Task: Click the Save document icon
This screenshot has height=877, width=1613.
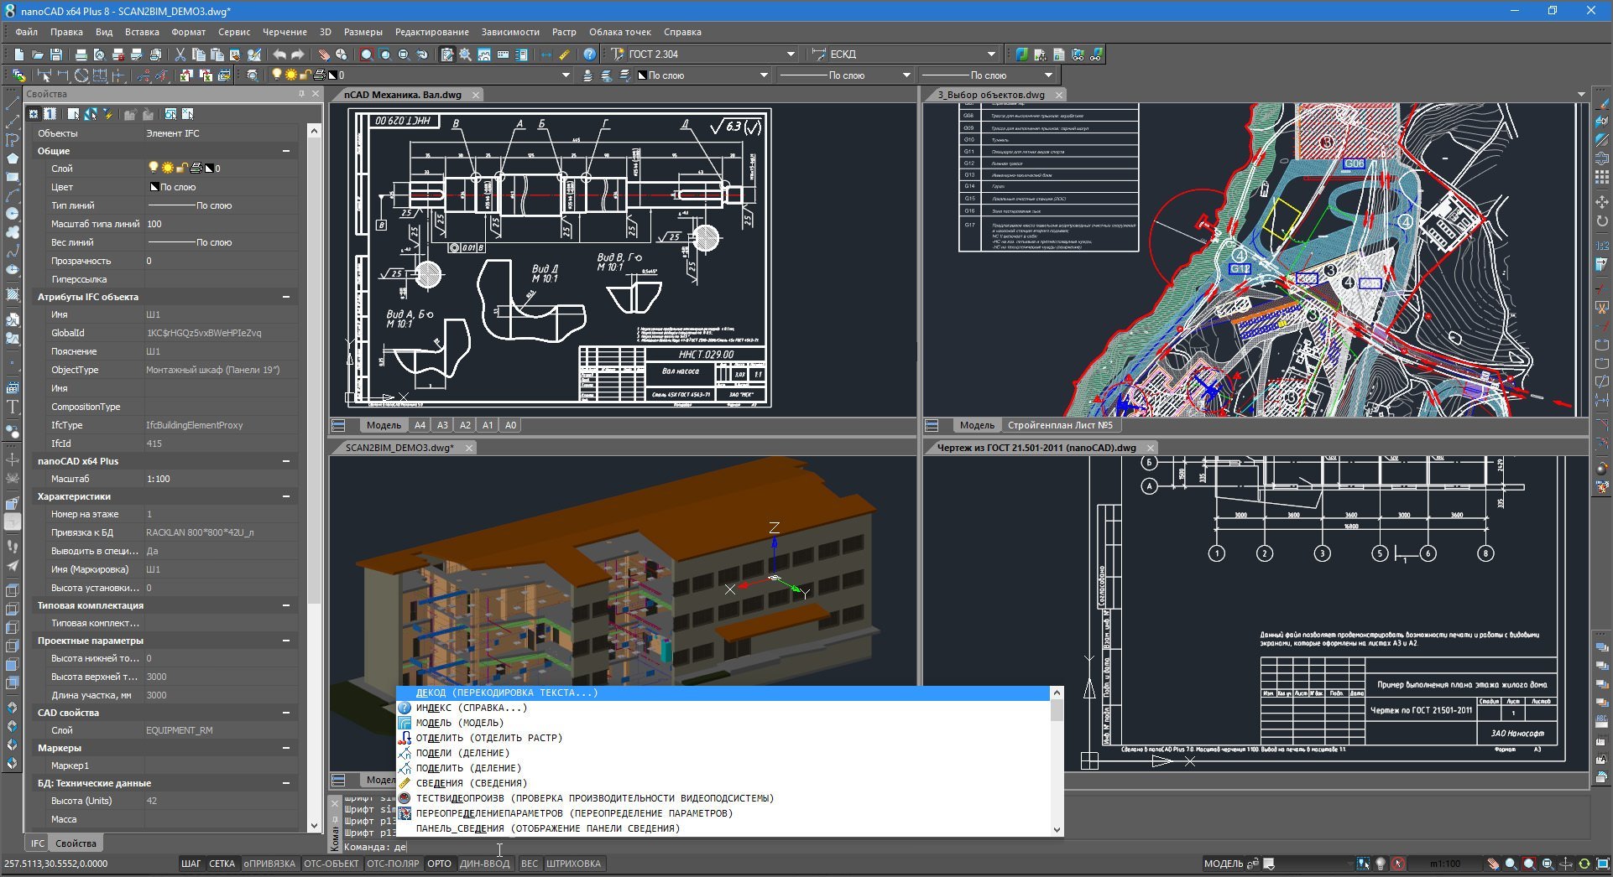Action: [x=56, y=54]
